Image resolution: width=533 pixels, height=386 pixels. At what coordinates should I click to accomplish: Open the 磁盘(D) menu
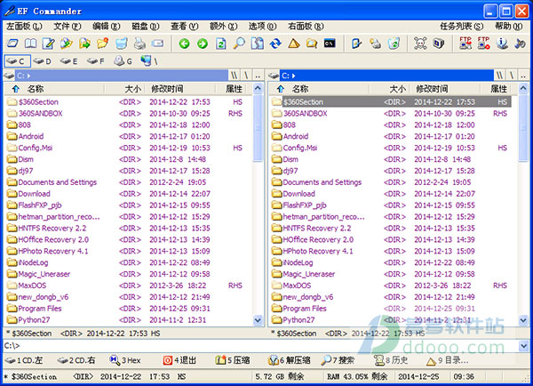point(146,26)
